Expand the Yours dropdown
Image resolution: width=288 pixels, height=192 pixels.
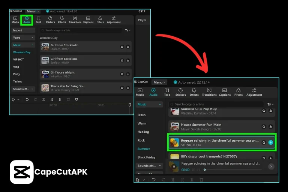(23, 37)
